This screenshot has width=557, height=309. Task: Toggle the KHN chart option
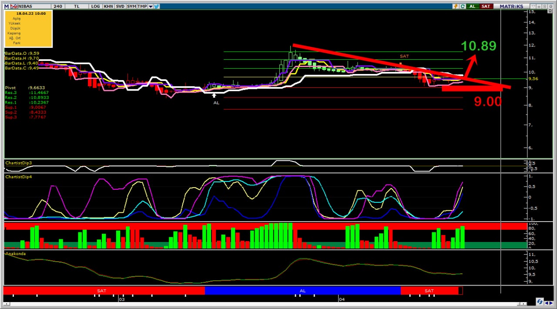pyautogui.click(x=108, y=7)
